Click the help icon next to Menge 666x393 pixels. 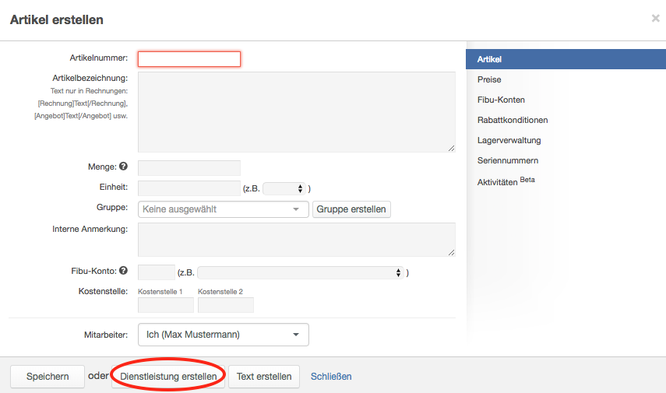click(123, 167)
